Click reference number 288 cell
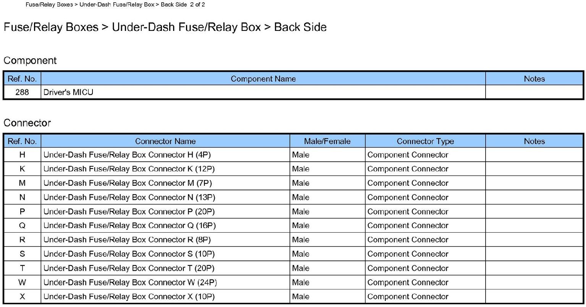 pos(22,92)
